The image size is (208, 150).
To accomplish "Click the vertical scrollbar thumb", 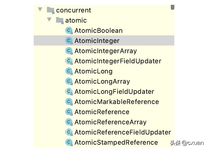I will (173, 7).
